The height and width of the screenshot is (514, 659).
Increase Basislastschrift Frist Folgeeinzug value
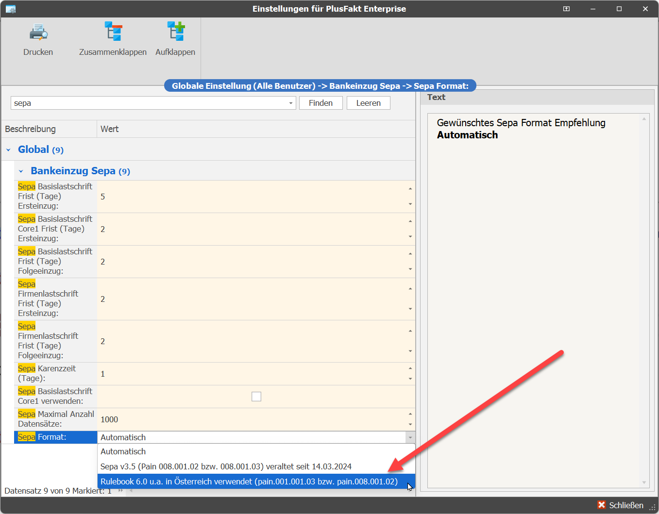pyautogui.click(x=410, y=254)
